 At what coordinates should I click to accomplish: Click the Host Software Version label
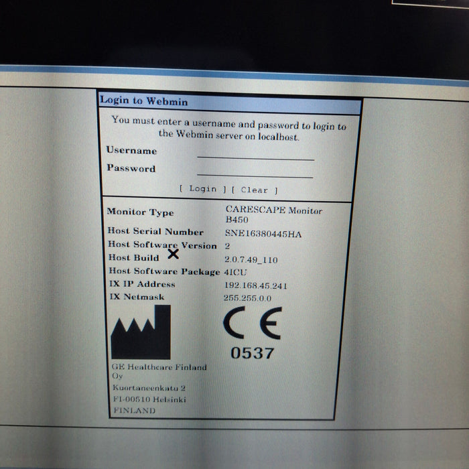(x=162, y=245)
